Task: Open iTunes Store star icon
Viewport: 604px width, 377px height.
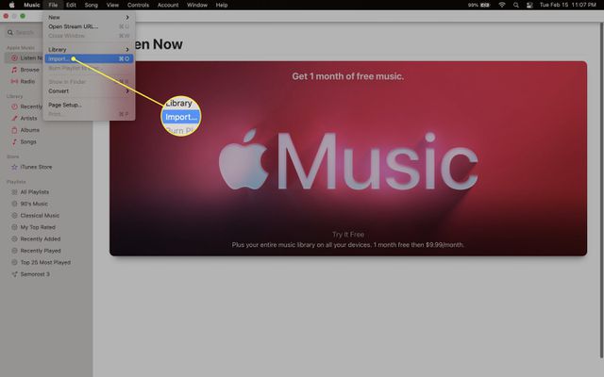Action: tap(13, 167)
